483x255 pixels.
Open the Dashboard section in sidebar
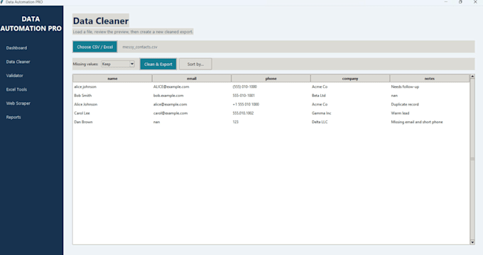click(x=16, y=48)
